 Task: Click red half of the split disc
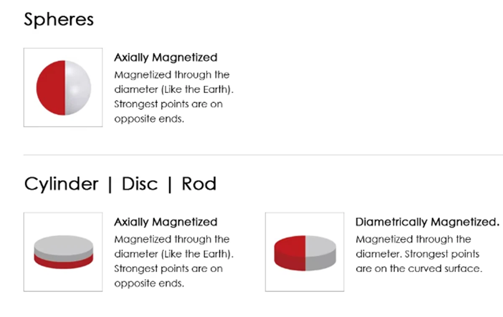pyautogui.click(x=289, y=252)
